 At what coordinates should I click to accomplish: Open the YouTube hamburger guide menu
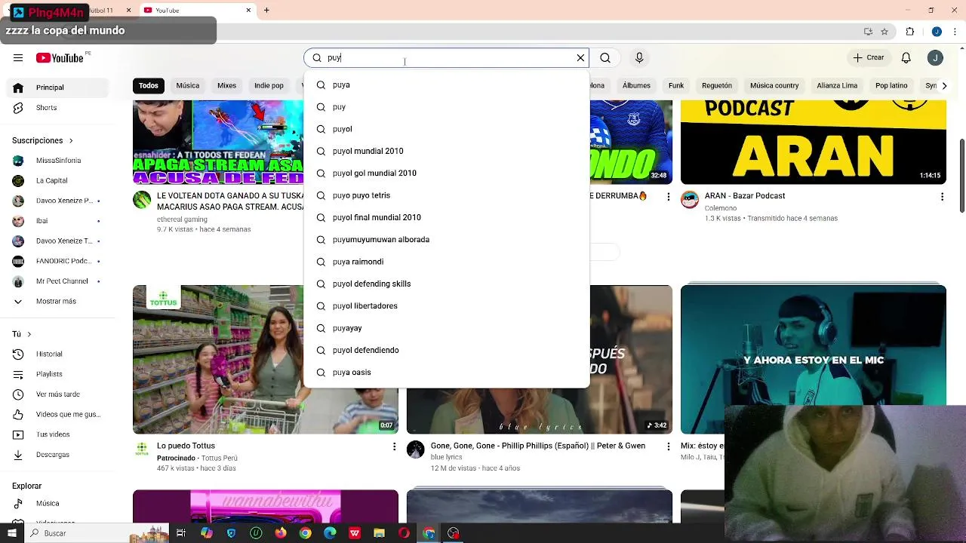click(18, 58)
